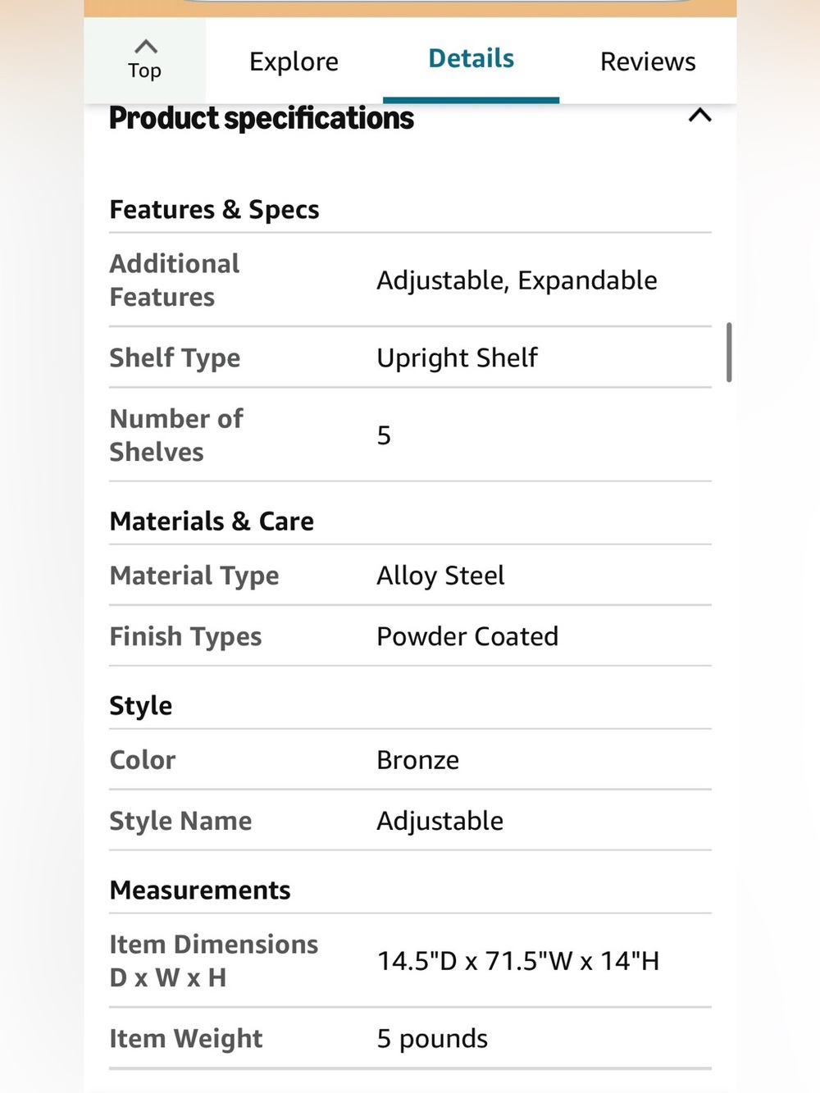Tap the Powder Coated finish value
The height and width of the screenshot is (1093, 820).
click(467, 636)
